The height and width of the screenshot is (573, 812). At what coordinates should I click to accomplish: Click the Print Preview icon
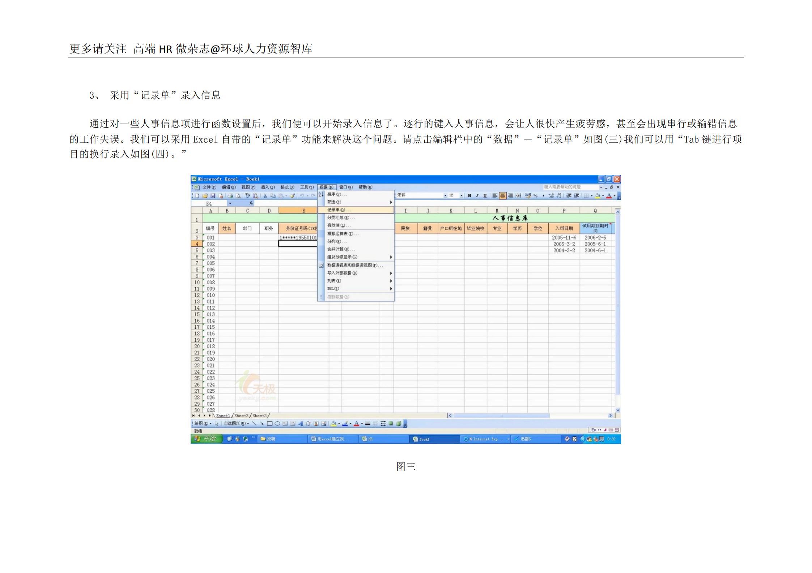pyautogui.click(x=238, y=196)
